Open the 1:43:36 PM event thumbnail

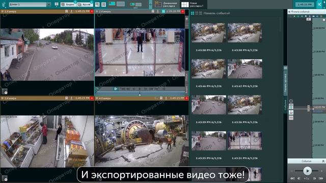[x=244, y=105]
